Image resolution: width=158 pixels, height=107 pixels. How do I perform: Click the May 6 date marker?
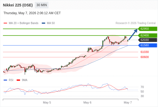87,102
